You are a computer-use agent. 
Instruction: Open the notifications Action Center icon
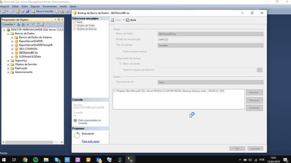coord(286,160)
